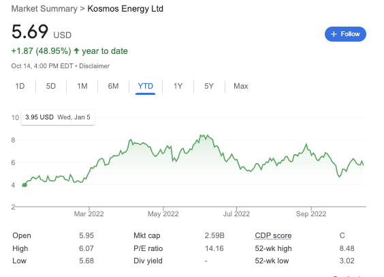Click the 52-wk high value 8.48

(347, 248)
